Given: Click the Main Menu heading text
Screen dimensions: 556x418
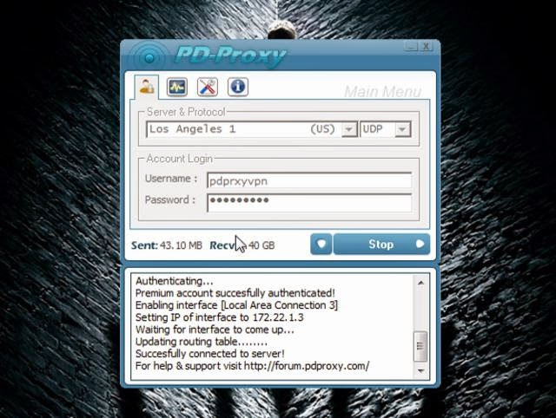Looking at the screenshot, I should click(x=382, y=92).
